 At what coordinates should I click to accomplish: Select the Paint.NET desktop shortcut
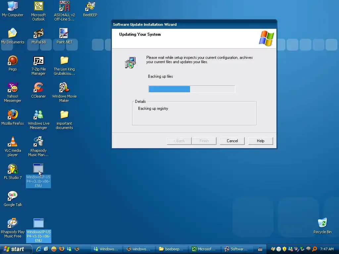point(64,36)
